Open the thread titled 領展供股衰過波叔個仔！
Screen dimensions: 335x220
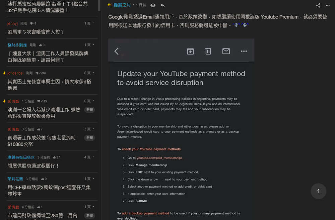pyautogui.click(x=33, y=166)
